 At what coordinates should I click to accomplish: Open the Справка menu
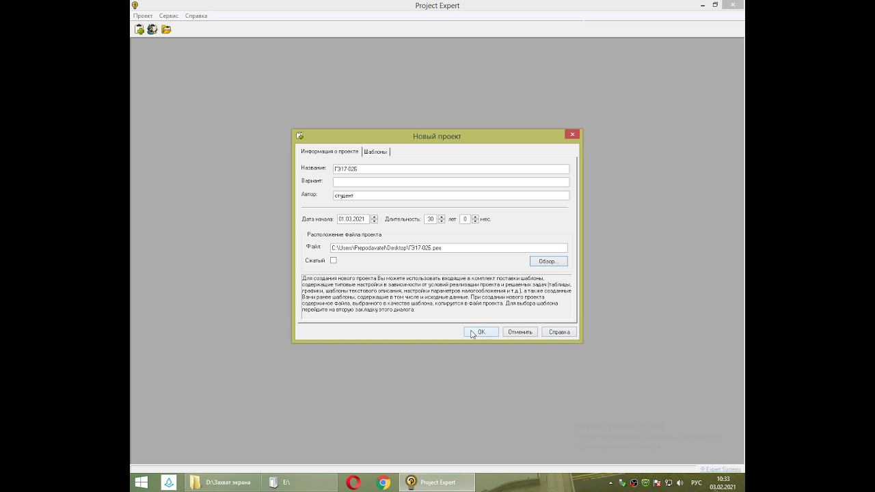click(196, 16)
